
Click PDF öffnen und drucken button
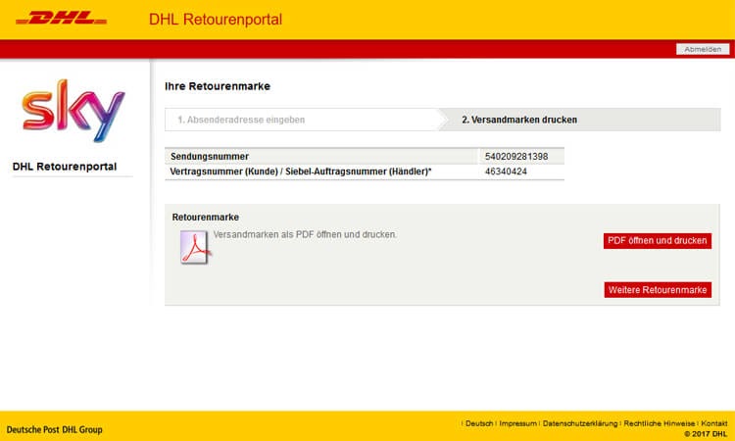pos(658,241)
